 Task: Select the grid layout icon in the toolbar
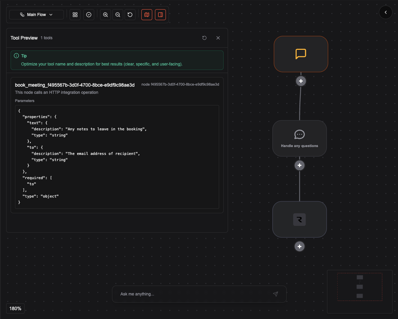[x=75, y=15]
